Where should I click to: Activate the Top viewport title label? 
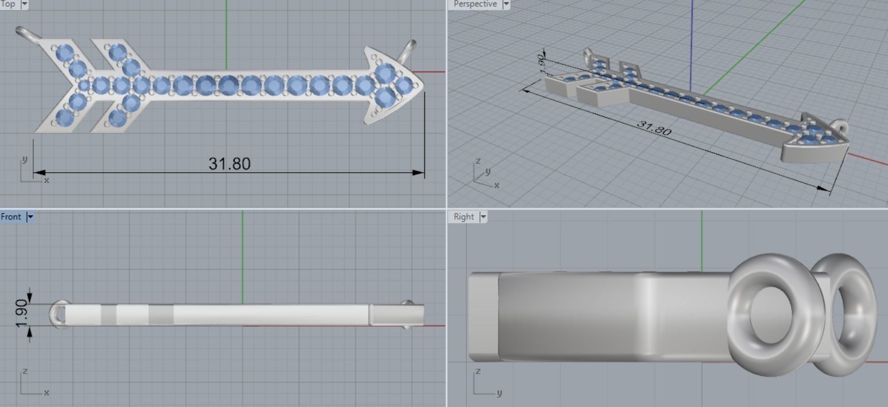9,4
